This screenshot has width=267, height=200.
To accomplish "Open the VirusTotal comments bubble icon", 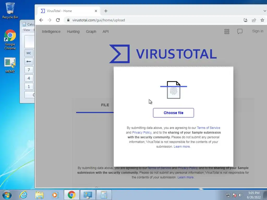I will pyautogui.click(x=240, y=31).
